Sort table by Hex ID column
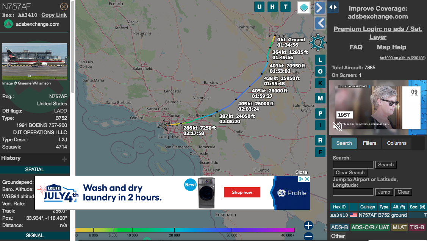427x241 pixels. (x=339, y=207)
